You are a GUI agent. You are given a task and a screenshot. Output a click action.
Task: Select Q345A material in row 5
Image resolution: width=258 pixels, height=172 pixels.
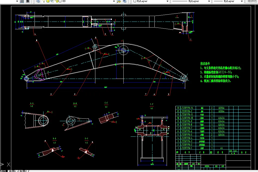pos(221,135)
